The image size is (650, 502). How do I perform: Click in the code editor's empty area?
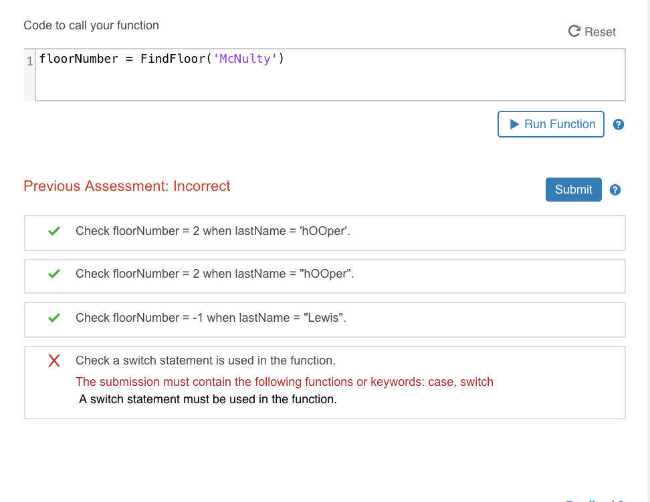pos(334,83)
